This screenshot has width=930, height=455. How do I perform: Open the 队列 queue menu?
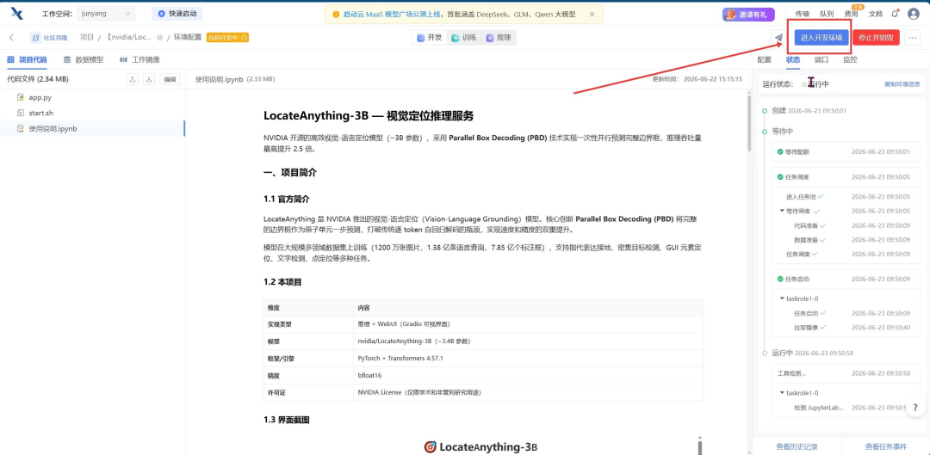827,15
